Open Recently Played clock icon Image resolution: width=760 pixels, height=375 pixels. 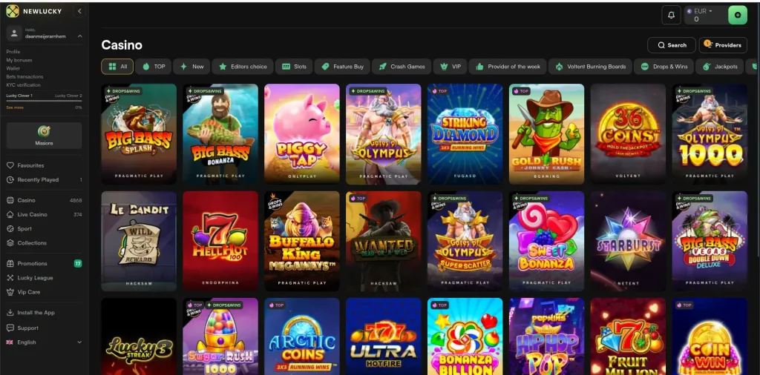point(10,179)
